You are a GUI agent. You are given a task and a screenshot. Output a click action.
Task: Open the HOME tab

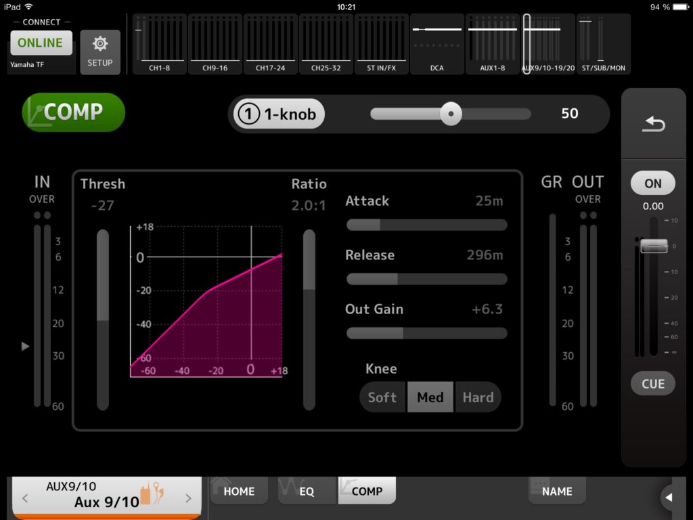238,492
